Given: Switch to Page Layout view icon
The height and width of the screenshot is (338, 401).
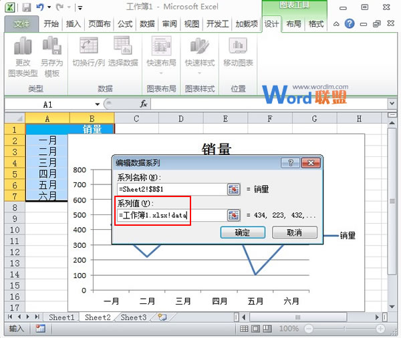Looking at the screenshot, I should click(255, 329).
